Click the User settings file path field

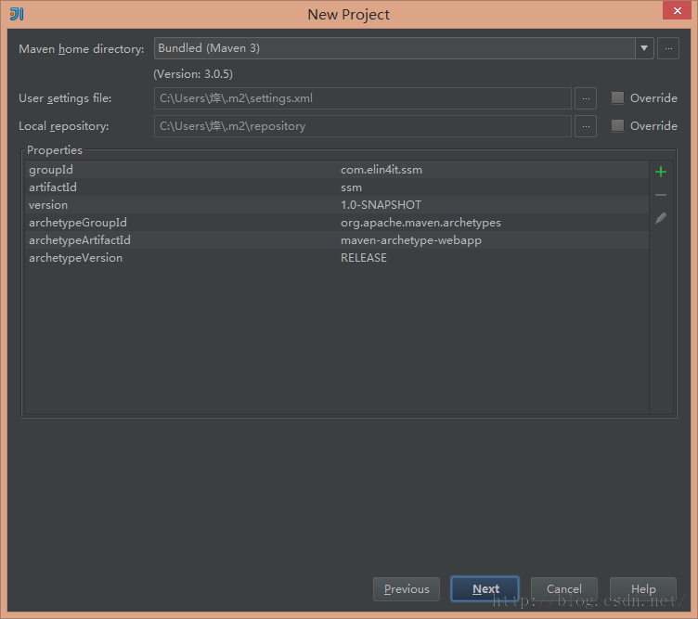[362, 98]
